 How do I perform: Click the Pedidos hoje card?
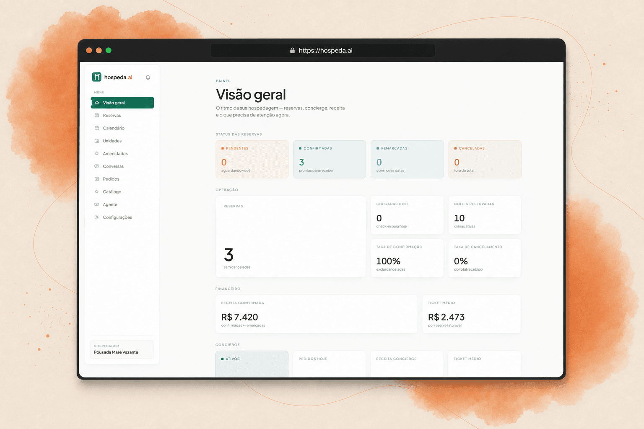(x=329, y=364)
